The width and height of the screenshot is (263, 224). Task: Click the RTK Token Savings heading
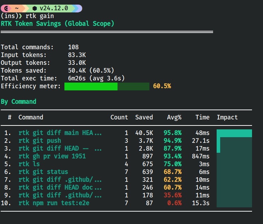57,23
